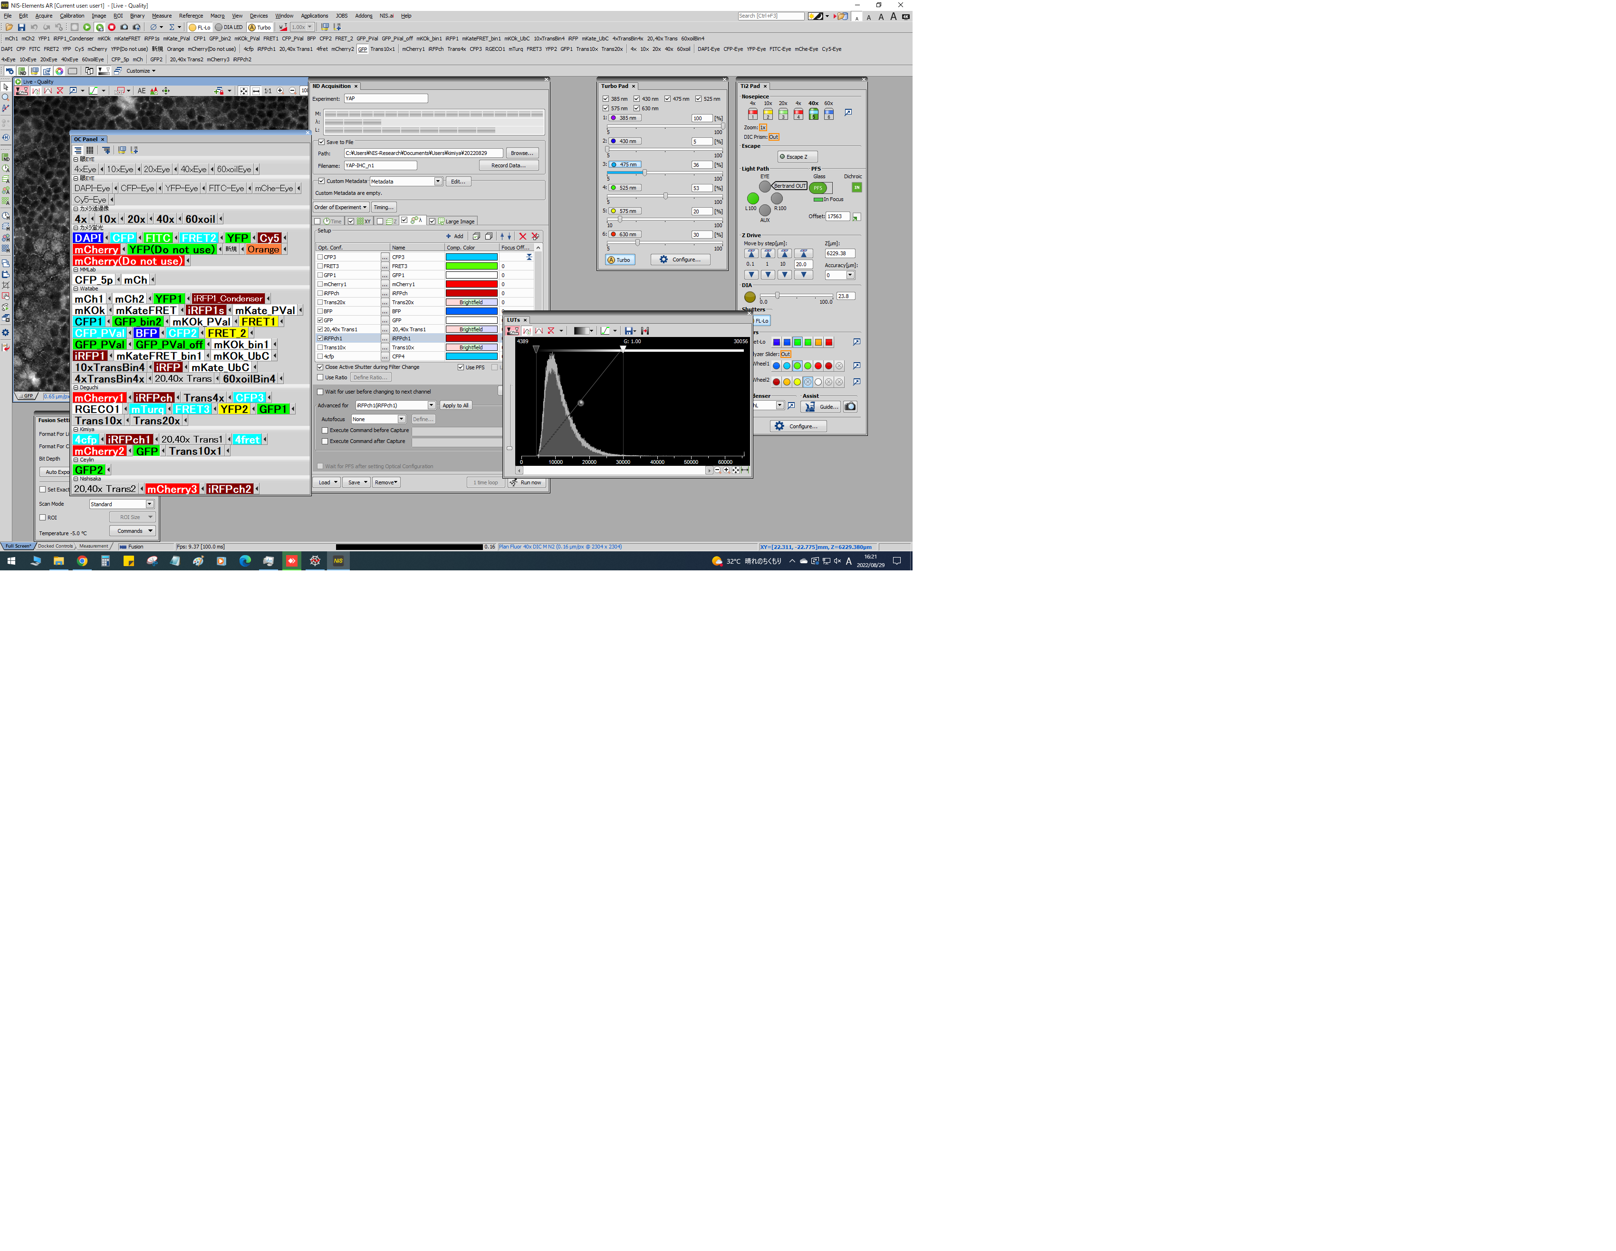
Task: Check the CFP3 channel checkbox
Action: pyautogui.click(x=320, y=257)
